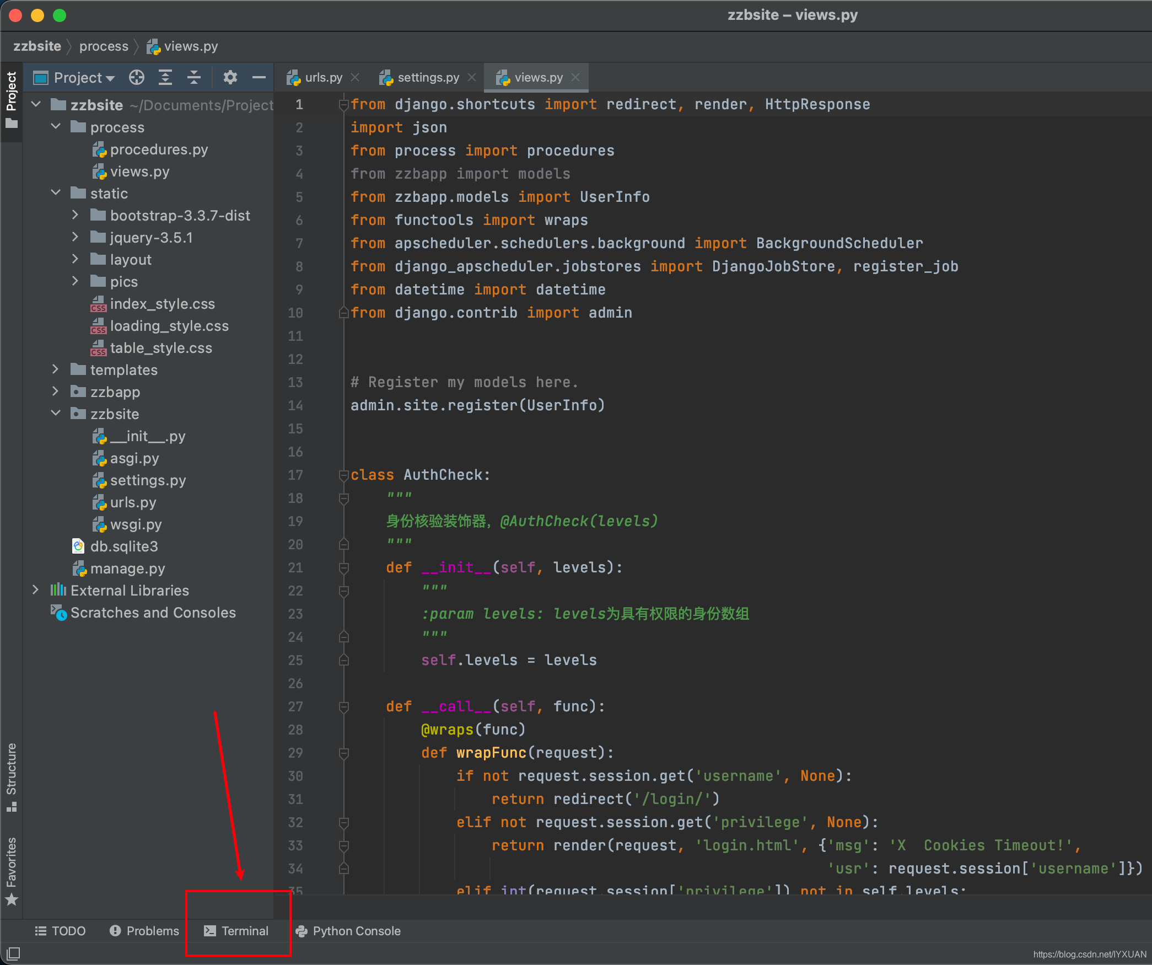
Task: Expand External Libraries node
Action: [x=36, y=590]
